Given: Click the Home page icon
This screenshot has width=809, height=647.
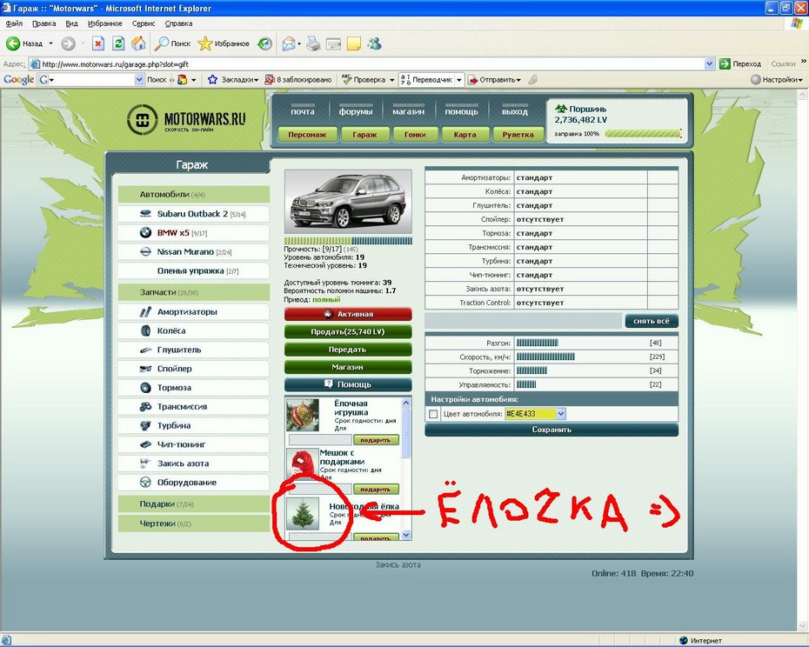Looking at the screenshot, I should tap(138, 43).
